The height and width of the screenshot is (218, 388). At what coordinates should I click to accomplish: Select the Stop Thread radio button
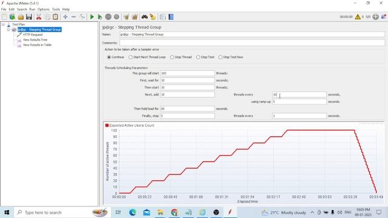tap(172, 57)
